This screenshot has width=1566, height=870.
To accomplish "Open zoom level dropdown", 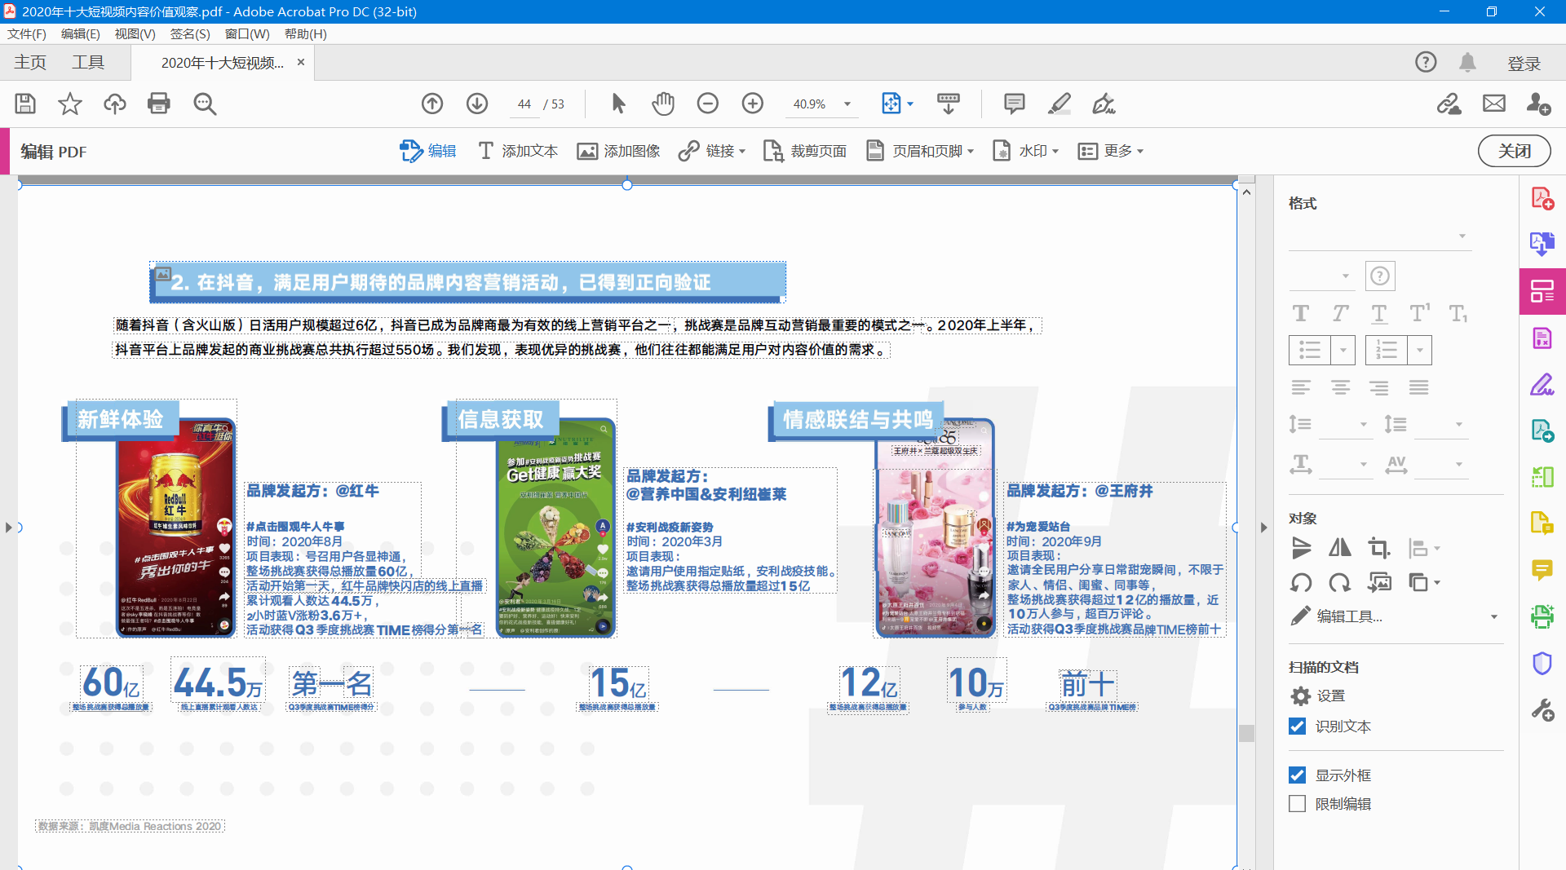I will coord(847,104).
